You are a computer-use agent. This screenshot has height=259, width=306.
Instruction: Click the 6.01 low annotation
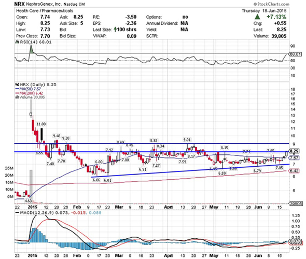pos(107,180)
